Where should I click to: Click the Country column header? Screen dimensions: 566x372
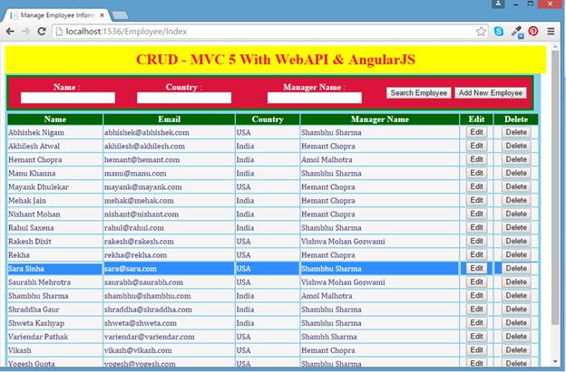click(268, 119)
